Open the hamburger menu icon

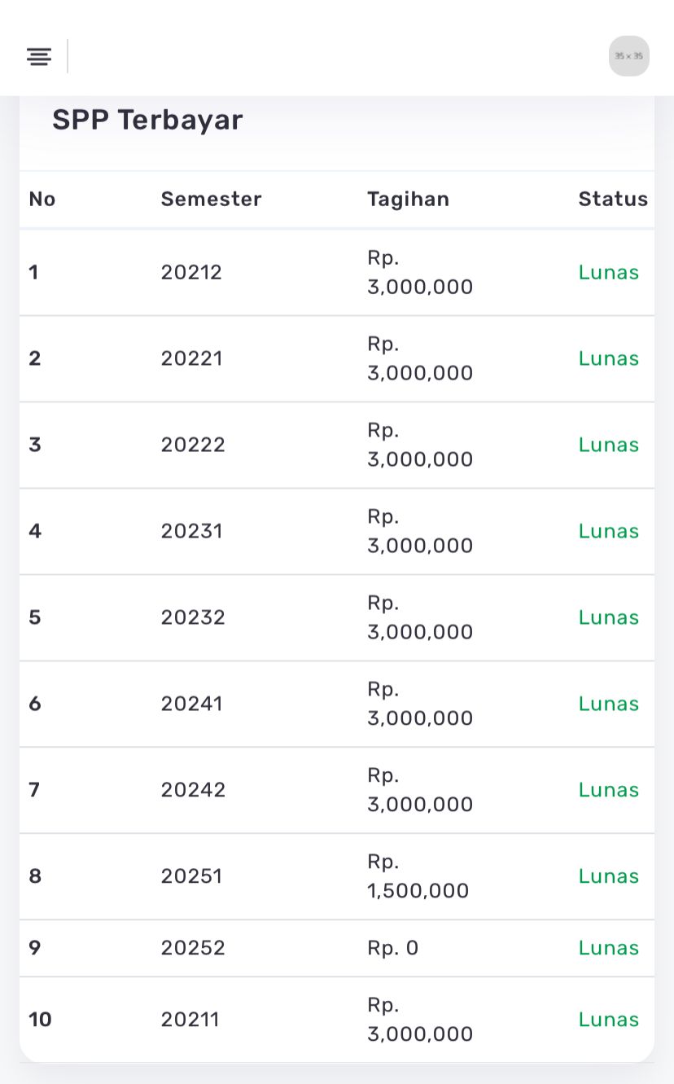click(x=38, y=56)
